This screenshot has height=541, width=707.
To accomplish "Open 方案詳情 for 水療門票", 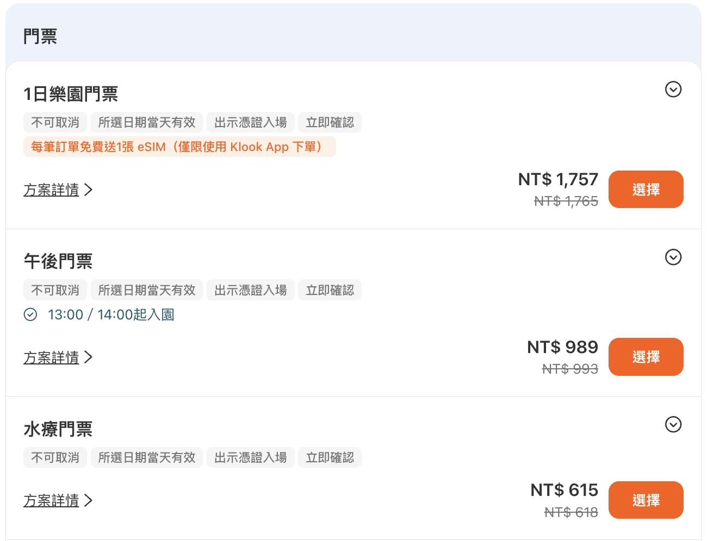I will point(52,500).
